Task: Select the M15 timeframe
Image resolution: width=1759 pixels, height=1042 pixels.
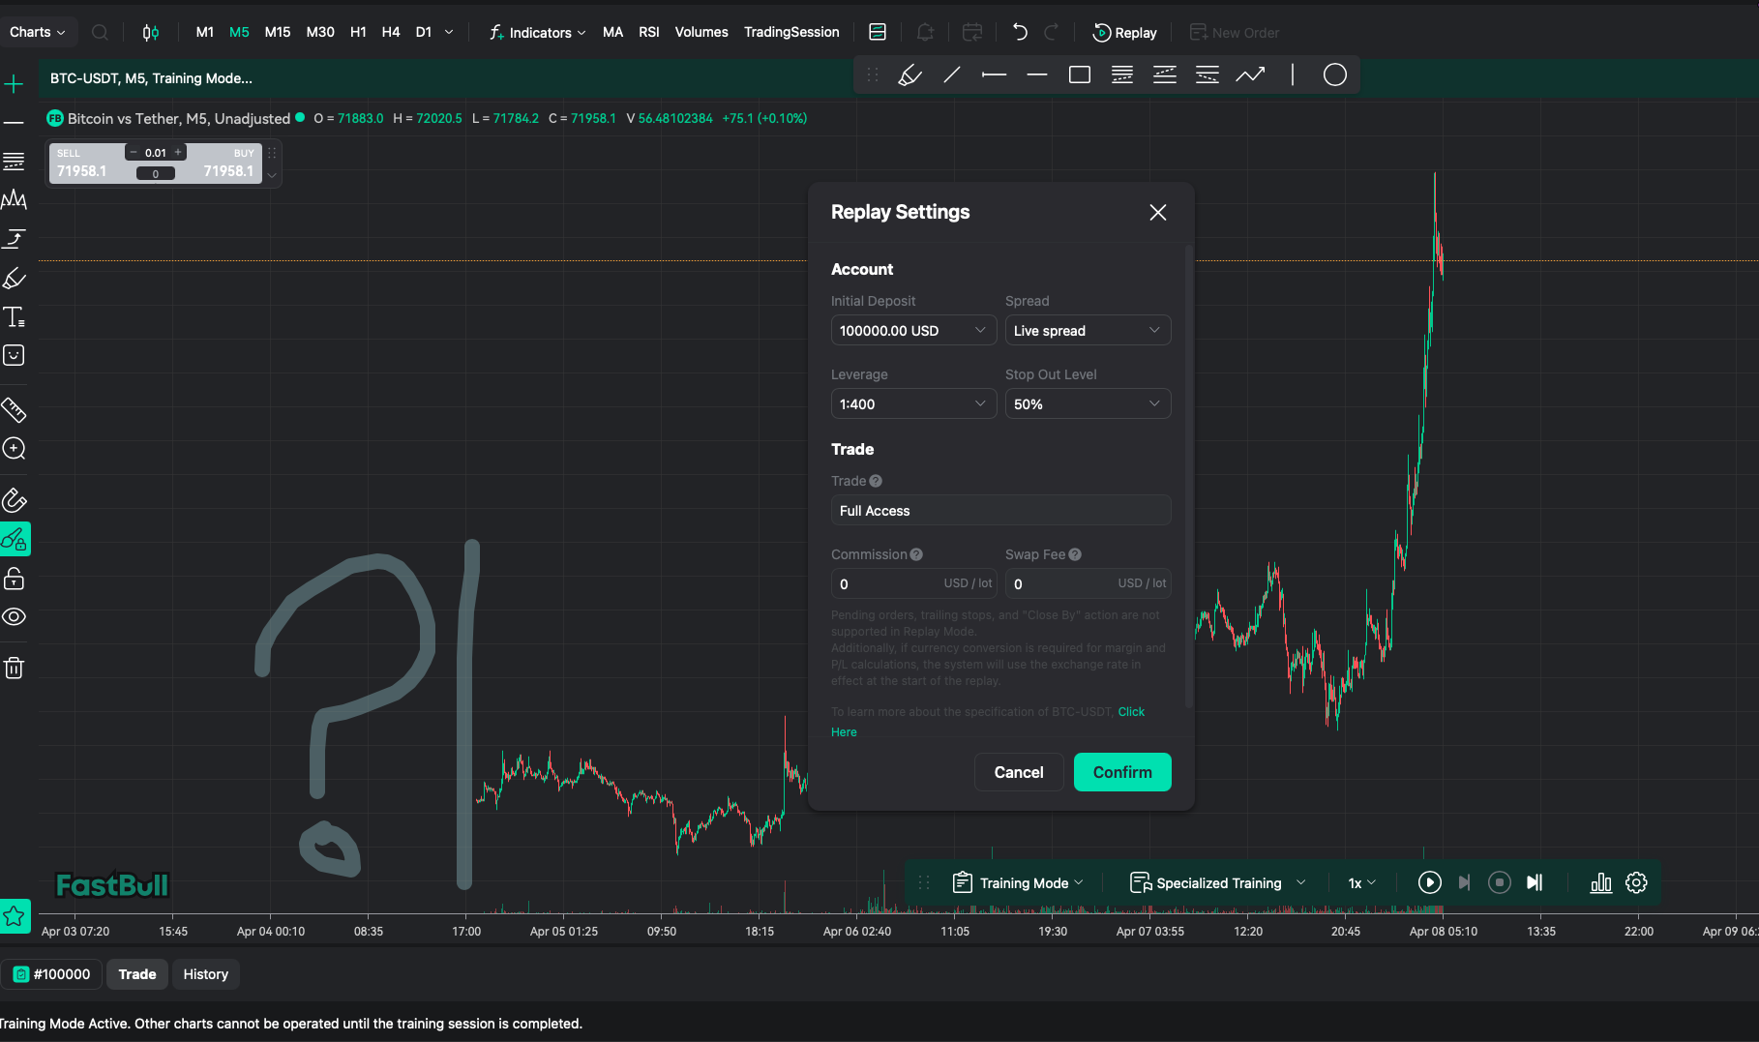Action: 277,32
